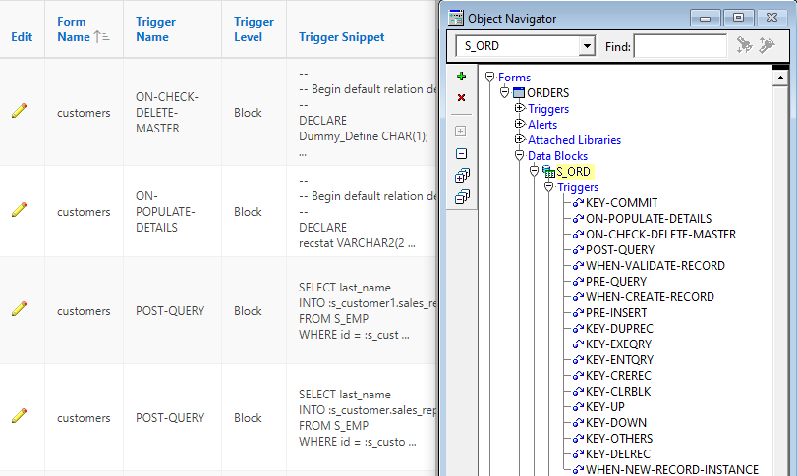Click the red Delete (X) icon
The image size is (797, 476).
[x=462, y=98]
